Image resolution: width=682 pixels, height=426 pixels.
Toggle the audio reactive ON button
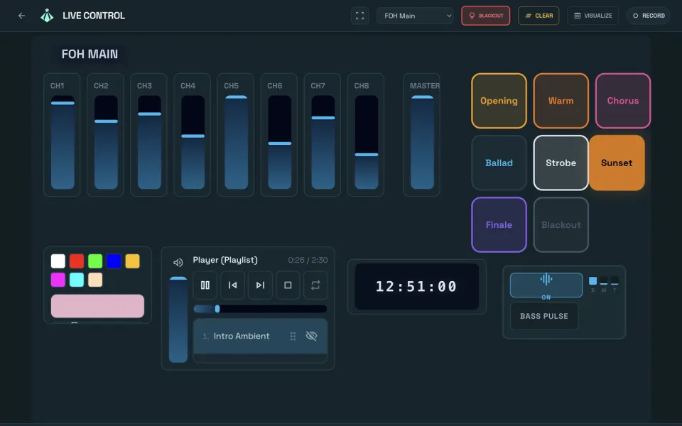(546, 285)
